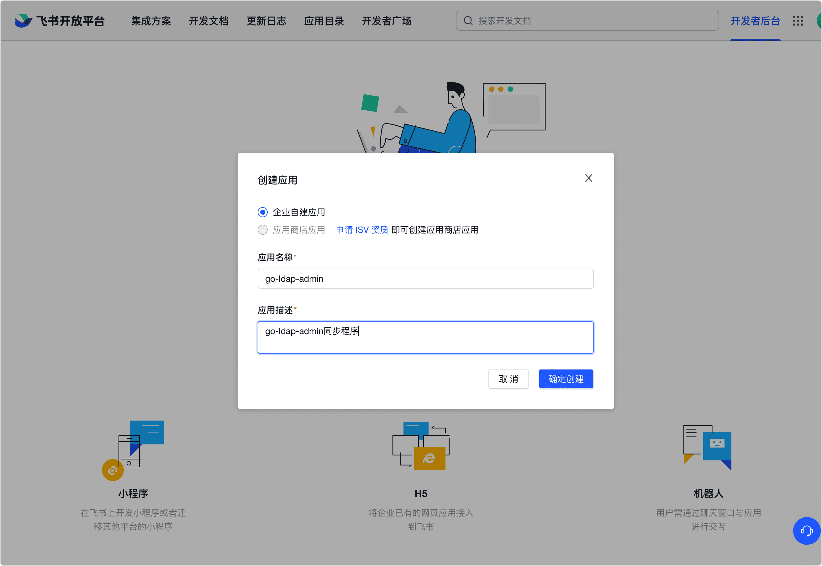Select the 应用商店应用 radio button
The width and height of the screenshot is (822, 566).
pos(262,230)
